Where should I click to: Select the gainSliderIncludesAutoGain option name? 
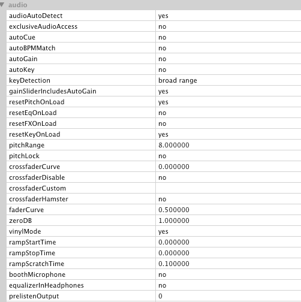pyautogui.click(x=53, y=91)
